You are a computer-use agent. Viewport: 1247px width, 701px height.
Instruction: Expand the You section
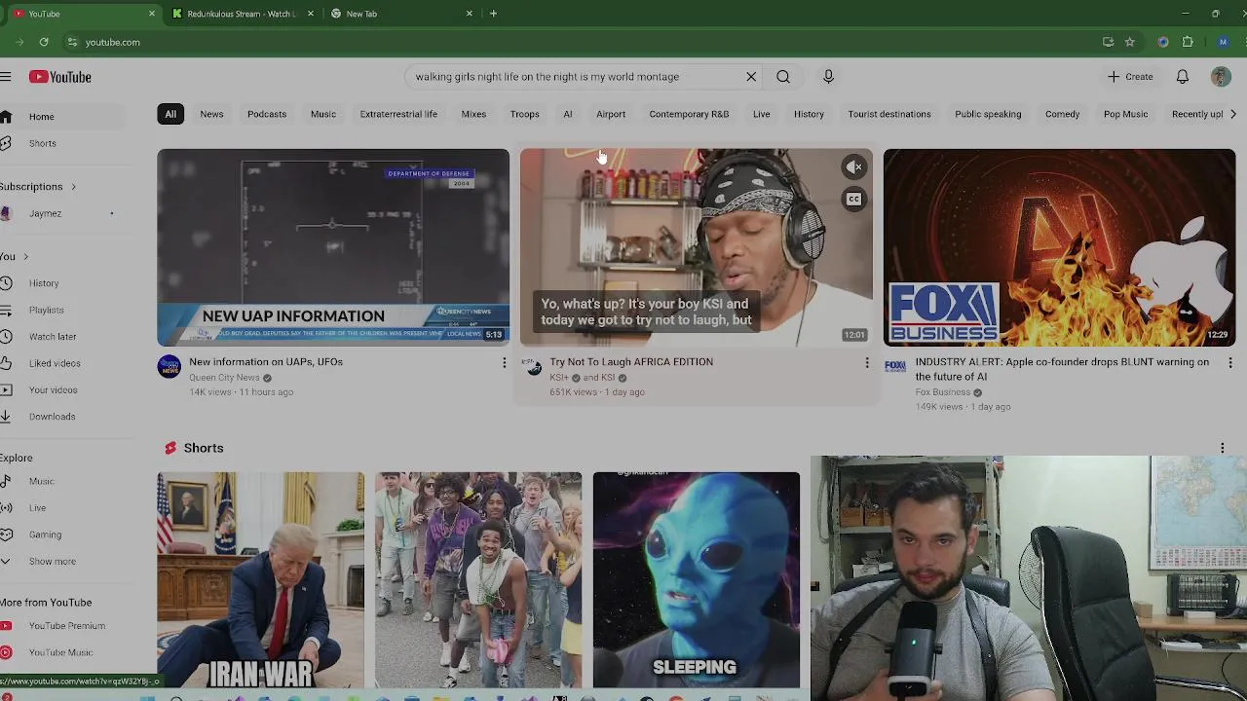tap(15, 257)
